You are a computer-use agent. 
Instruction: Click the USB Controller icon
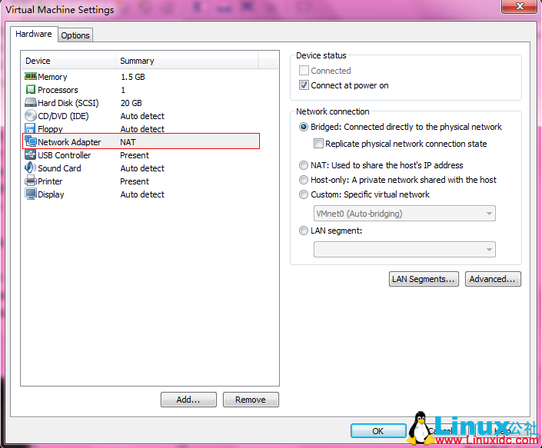pos(31,154)
